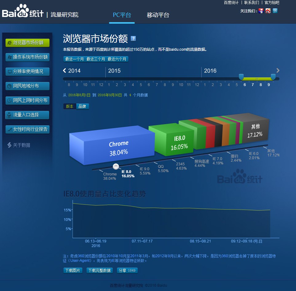Click the white marker knob on browser axis
The width and height of the screenshot is (296, 291).
(x=116, y=167)
